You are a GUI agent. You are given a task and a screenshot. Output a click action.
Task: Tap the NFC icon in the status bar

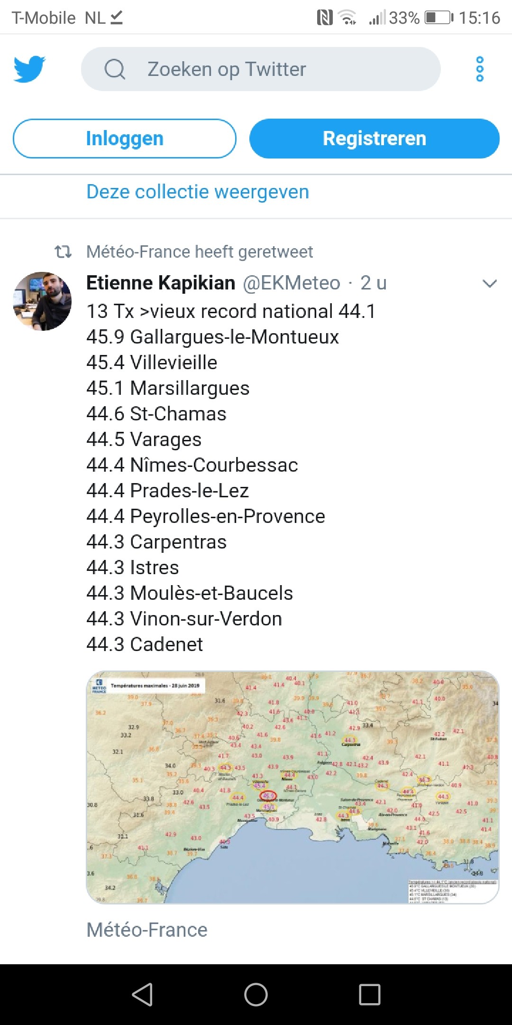pyautogui.click(x=325, y=18)
